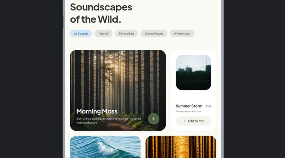This screenshot has height=158, width=285.
Task: Click the heading line reading of the Wild.
Action: (95, 19)
